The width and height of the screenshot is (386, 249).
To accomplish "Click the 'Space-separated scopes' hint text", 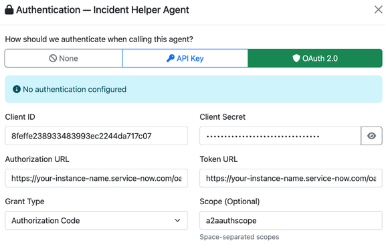I will point(239,237).
